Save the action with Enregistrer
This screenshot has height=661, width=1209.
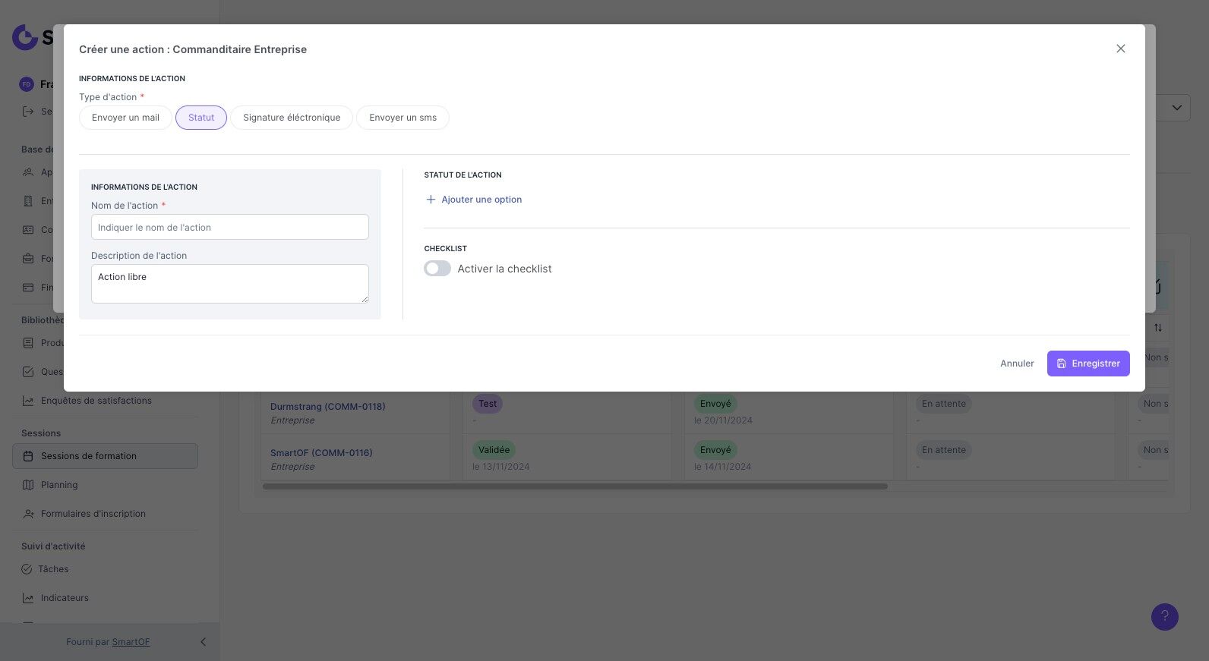pos(1088,364)
